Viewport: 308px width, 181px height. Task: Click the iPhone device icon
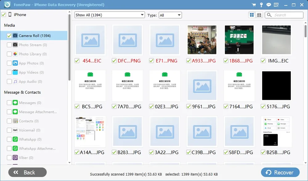coord(10,14)
